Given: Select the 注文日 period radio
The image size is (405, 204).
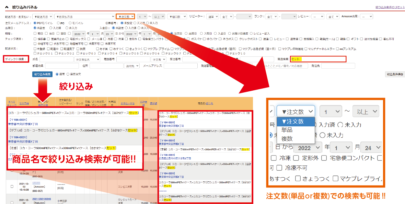Looking at the screenshot, I should pos(172,34).
